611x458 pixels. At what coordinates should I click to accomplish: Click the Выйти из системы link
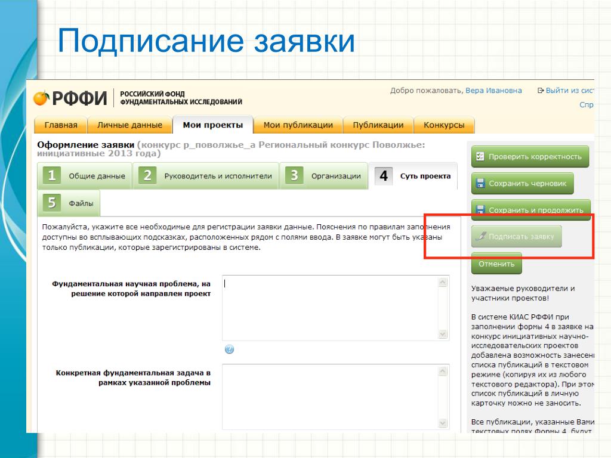[570, 91]
